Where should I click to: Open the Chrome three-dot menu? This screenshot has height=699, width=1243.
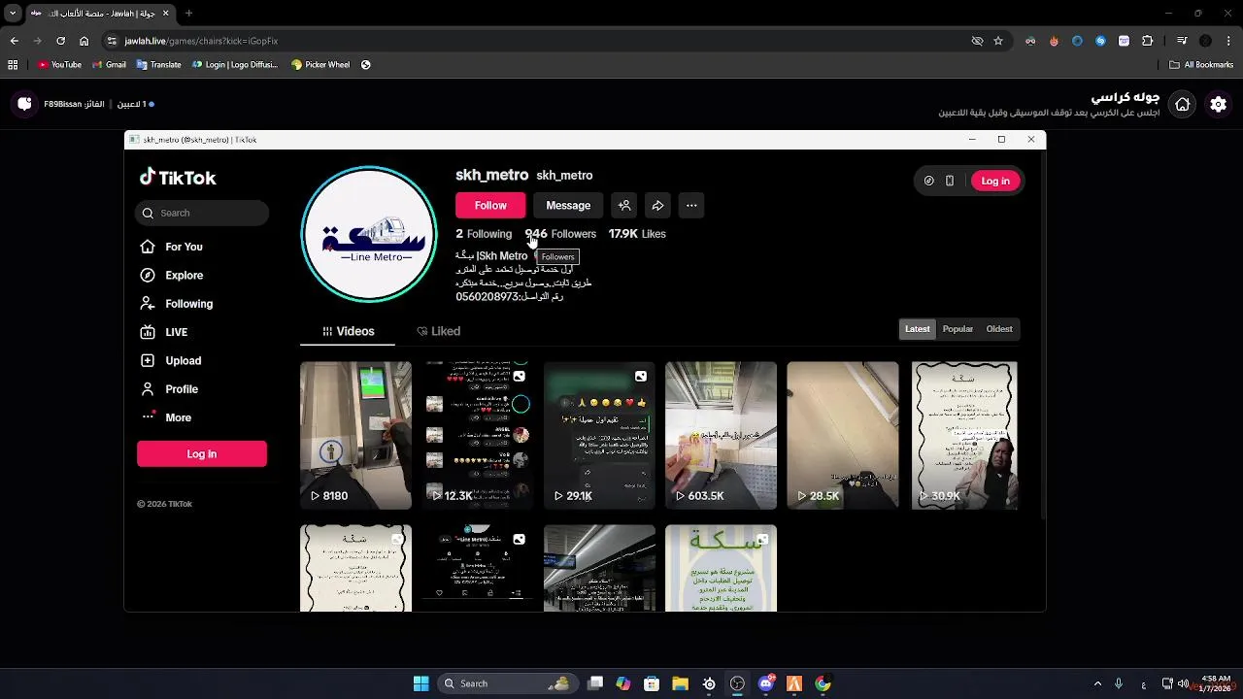tap(1227, 41)
